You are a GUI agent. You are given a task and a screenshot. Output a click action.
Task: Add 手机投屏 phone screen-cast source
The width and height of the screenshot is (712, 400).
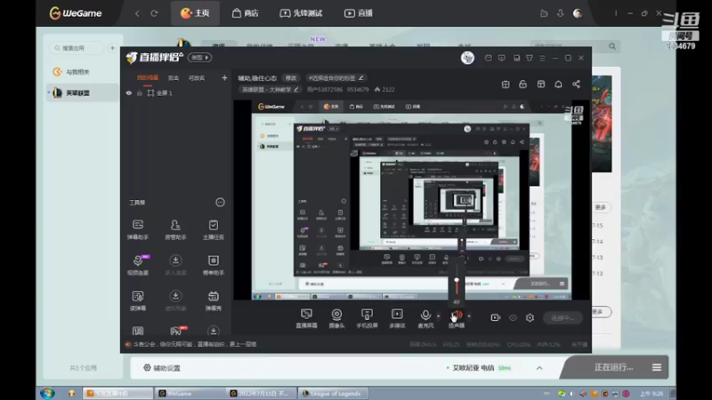[367, 318]
